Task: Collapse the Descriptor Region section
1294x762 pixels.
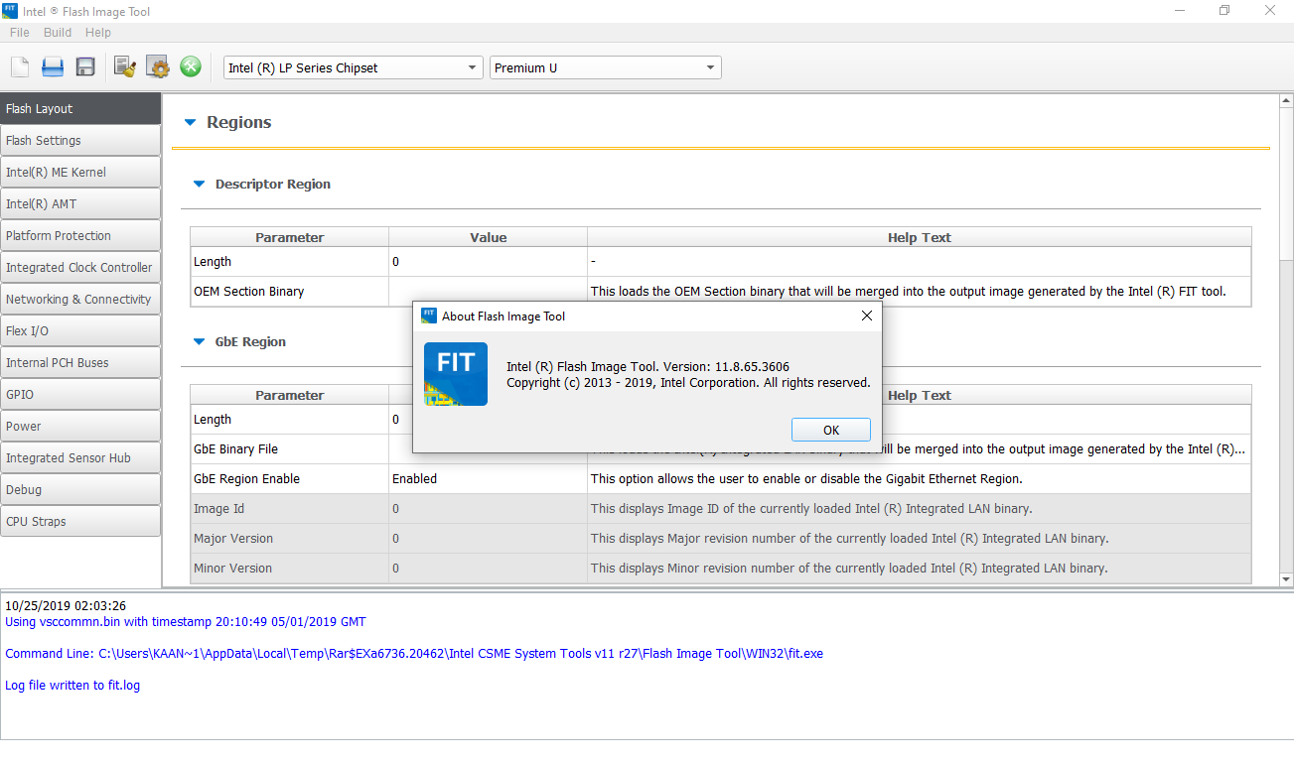Action: click(x=199, y=185)
